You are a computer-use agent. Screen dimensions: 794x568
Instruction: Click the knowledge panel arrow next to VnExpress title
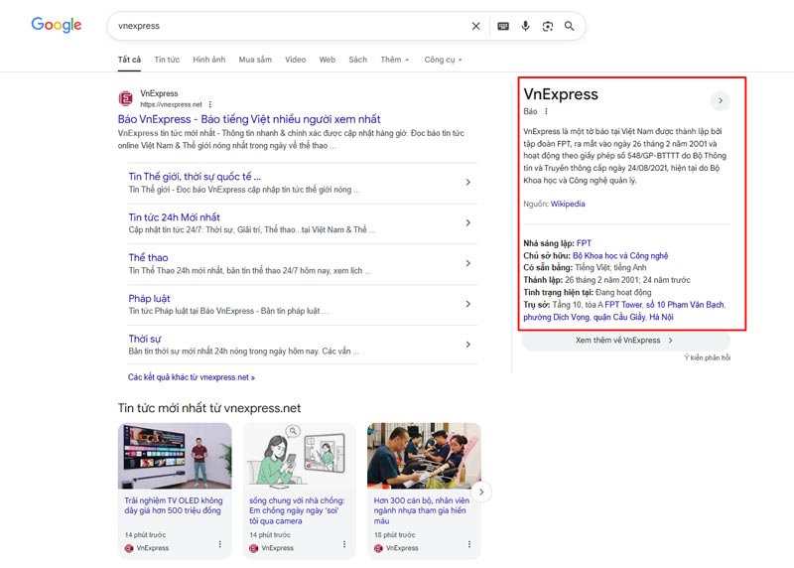tap(721, 100)
